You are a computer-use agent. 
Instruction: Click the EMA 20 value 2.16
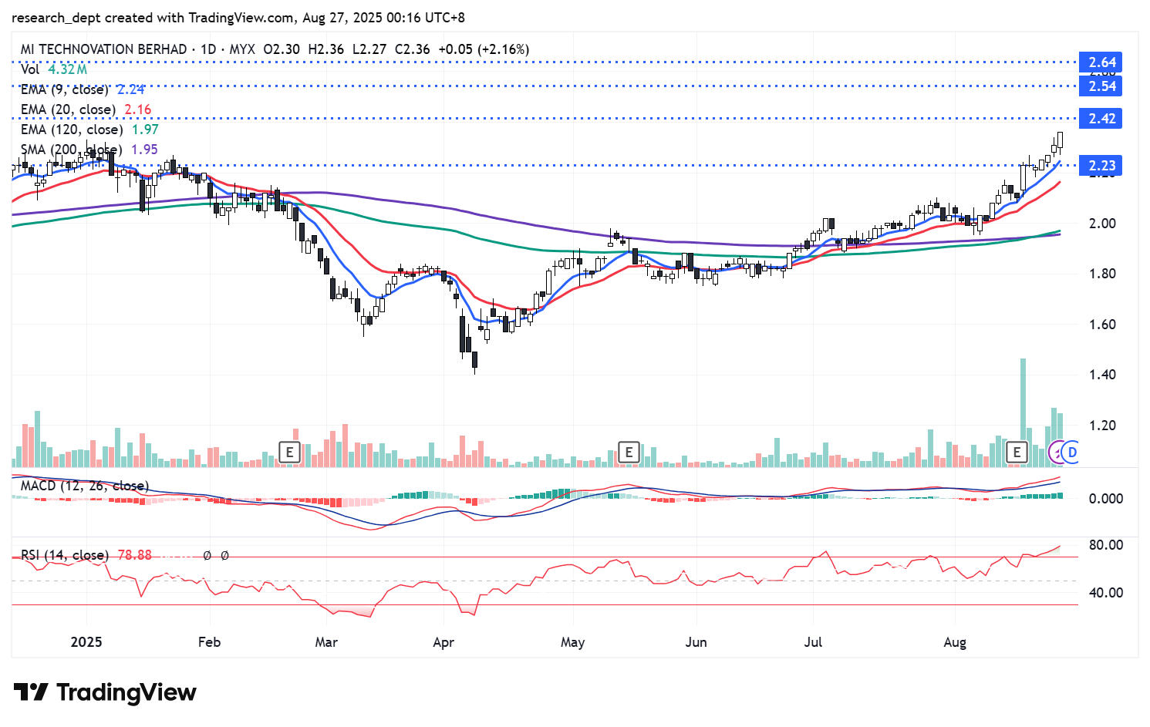click(x=138, y=109)
